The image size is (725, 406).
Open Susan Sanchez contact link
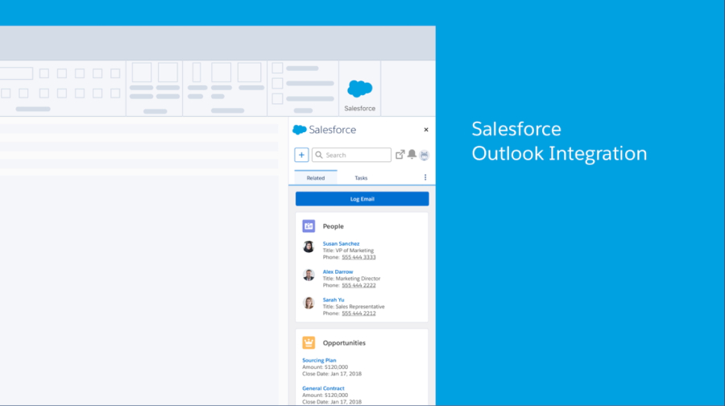(341, 244)
